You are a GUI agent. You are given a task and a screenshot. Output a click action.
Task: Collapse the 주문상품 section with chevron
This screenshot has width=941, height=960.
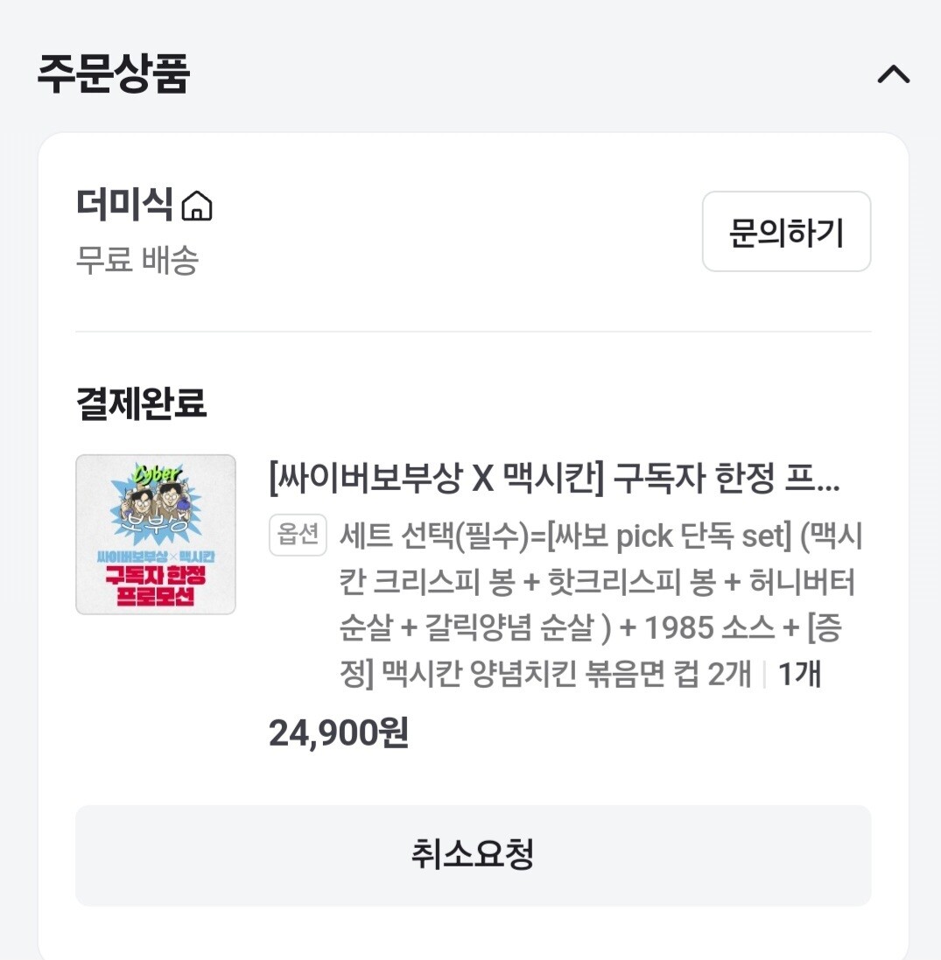893,74
